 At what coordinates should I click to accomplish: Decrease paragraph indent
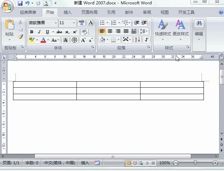coord(136,23)
